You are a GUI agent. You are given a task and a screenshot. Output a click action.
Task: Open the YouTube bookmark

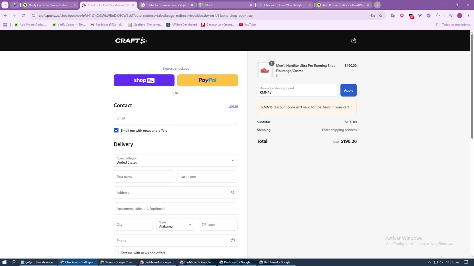247,25
